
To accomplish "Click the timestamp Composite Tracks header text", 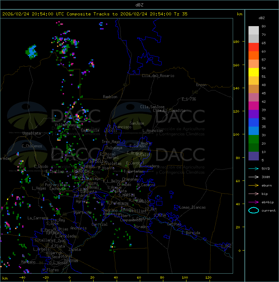I will tap(95, 14).
